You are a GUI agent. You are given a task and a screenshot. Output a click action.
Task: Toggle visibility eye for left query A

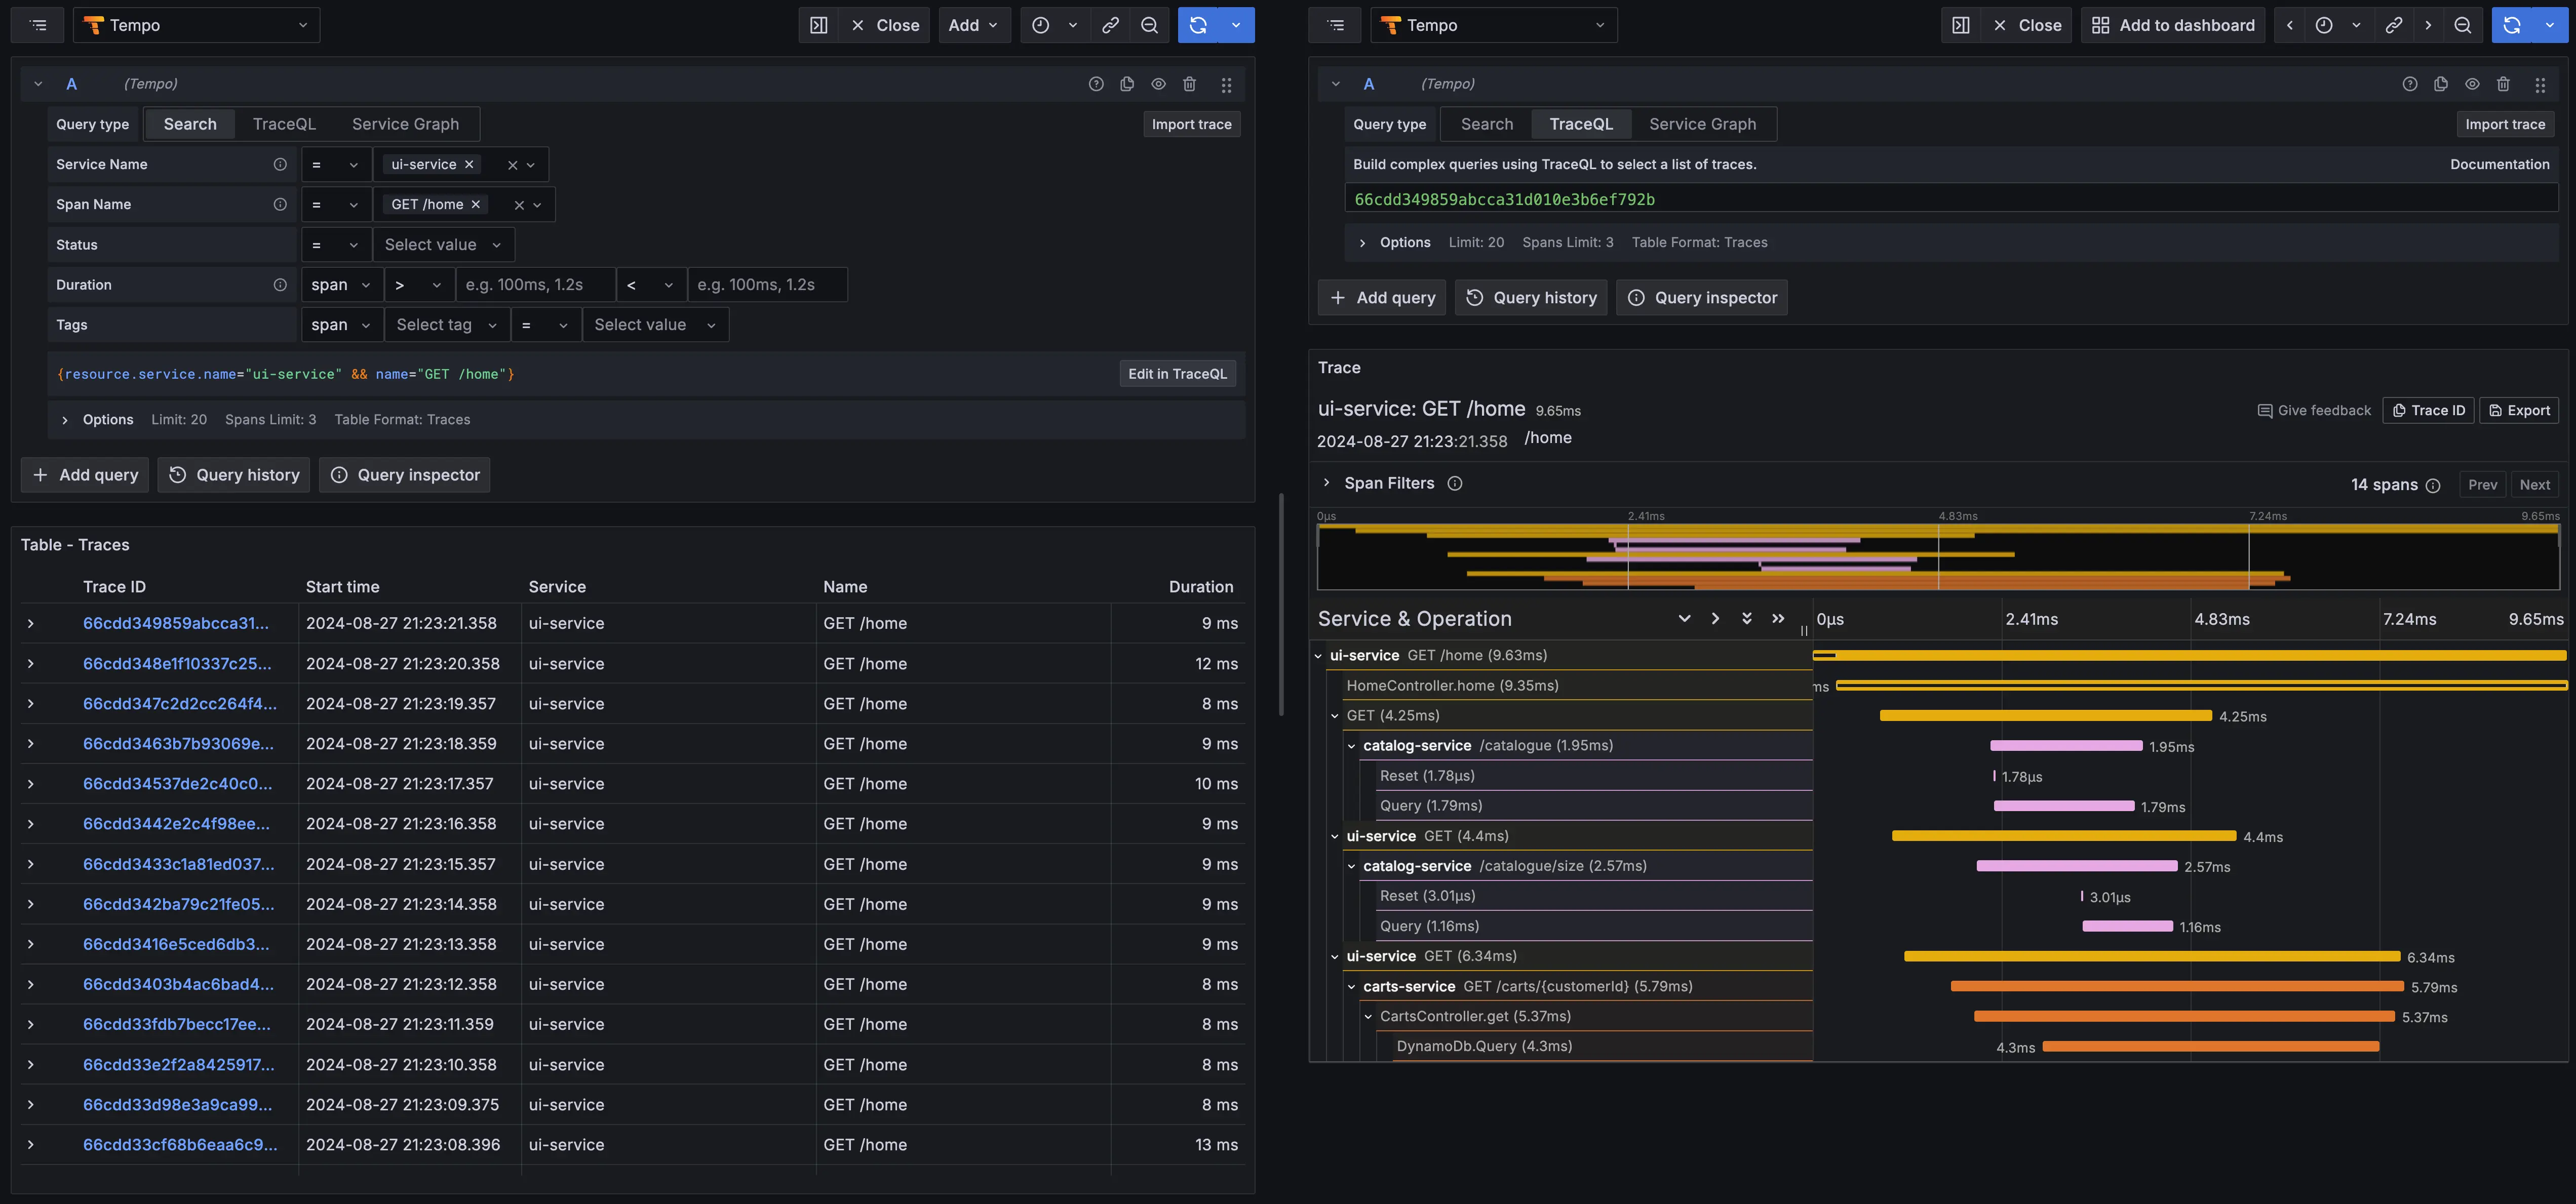tap(1158, 84)
